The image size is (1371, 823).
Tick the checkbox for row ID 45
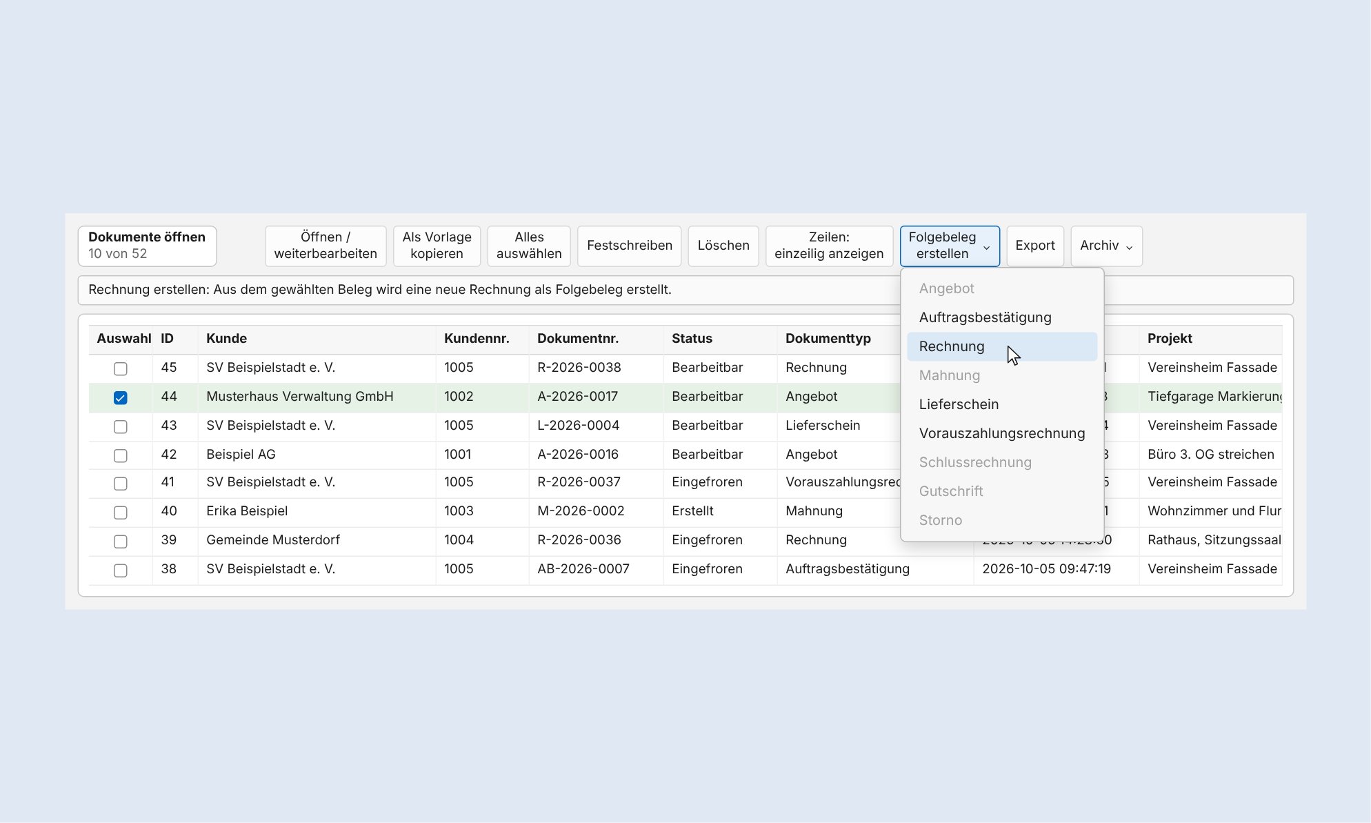tap(121, 368)
